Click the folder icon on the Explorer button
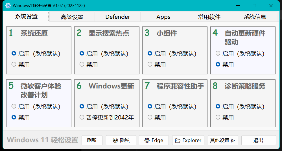The width and height of the screenshot is (282, 151). click(x=178, y=141)
